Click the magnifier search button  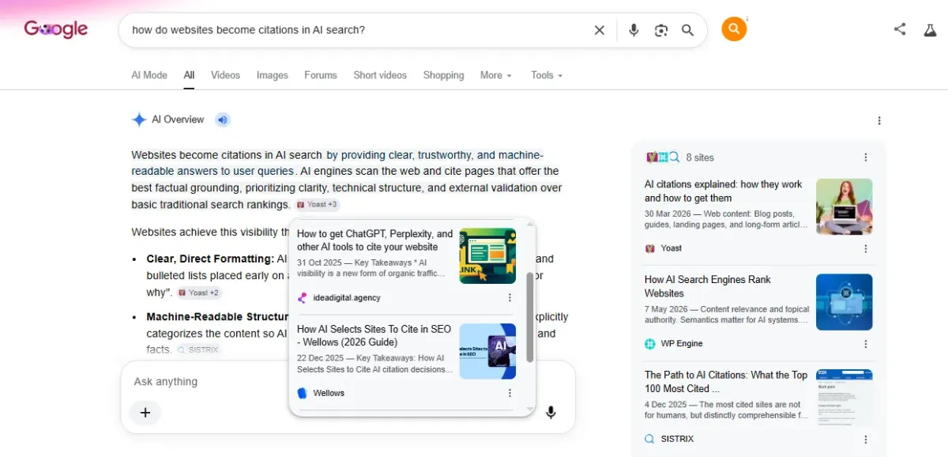(688, 30)
